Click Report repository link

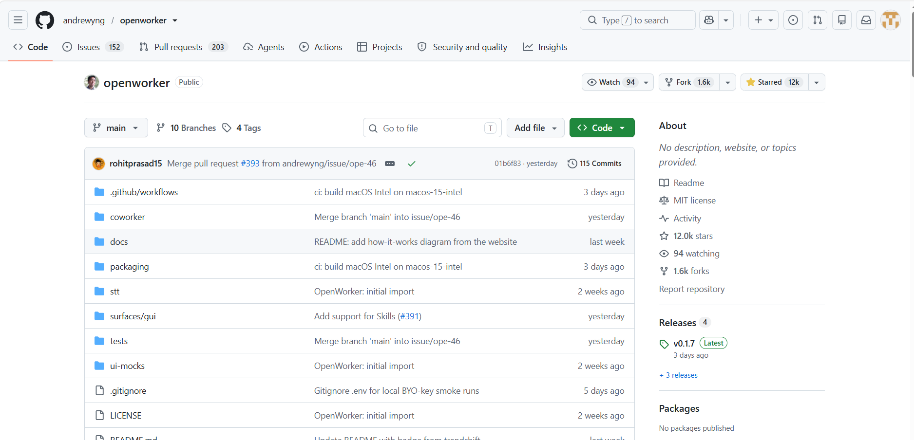point(692,289)
